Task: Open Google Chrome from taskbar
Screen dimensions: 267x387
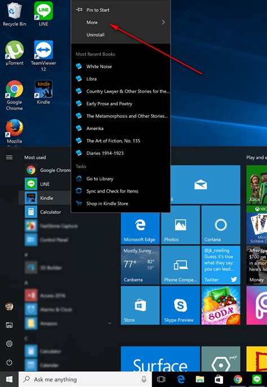Action: pyautogui.click(x=238, y=379)
